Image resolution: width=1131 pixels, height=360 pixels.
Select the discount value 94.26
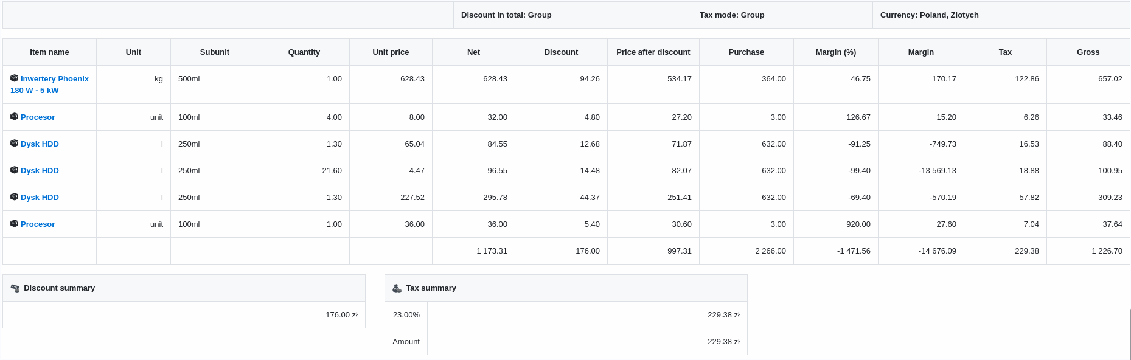(x=590, y=79)
